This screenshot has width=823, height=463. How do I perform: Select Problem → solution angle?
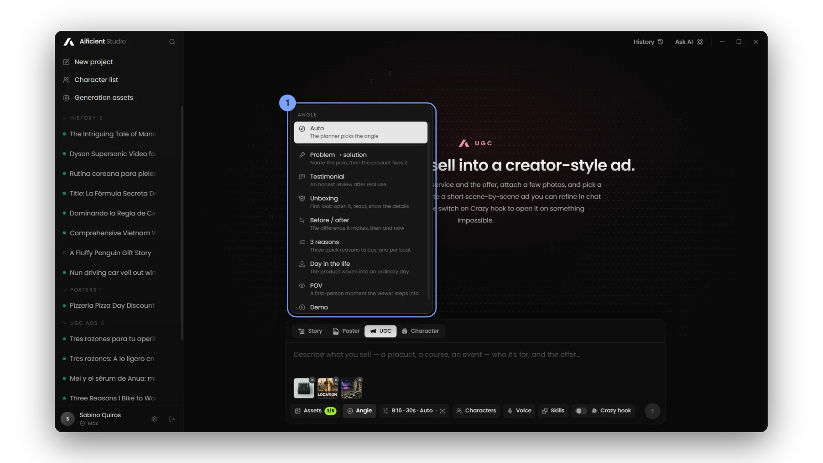[x=360, y=158]
